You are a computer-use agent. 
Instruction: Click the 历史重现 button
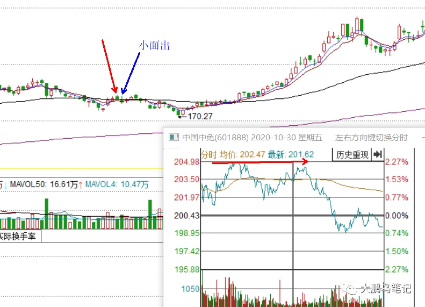352,155
